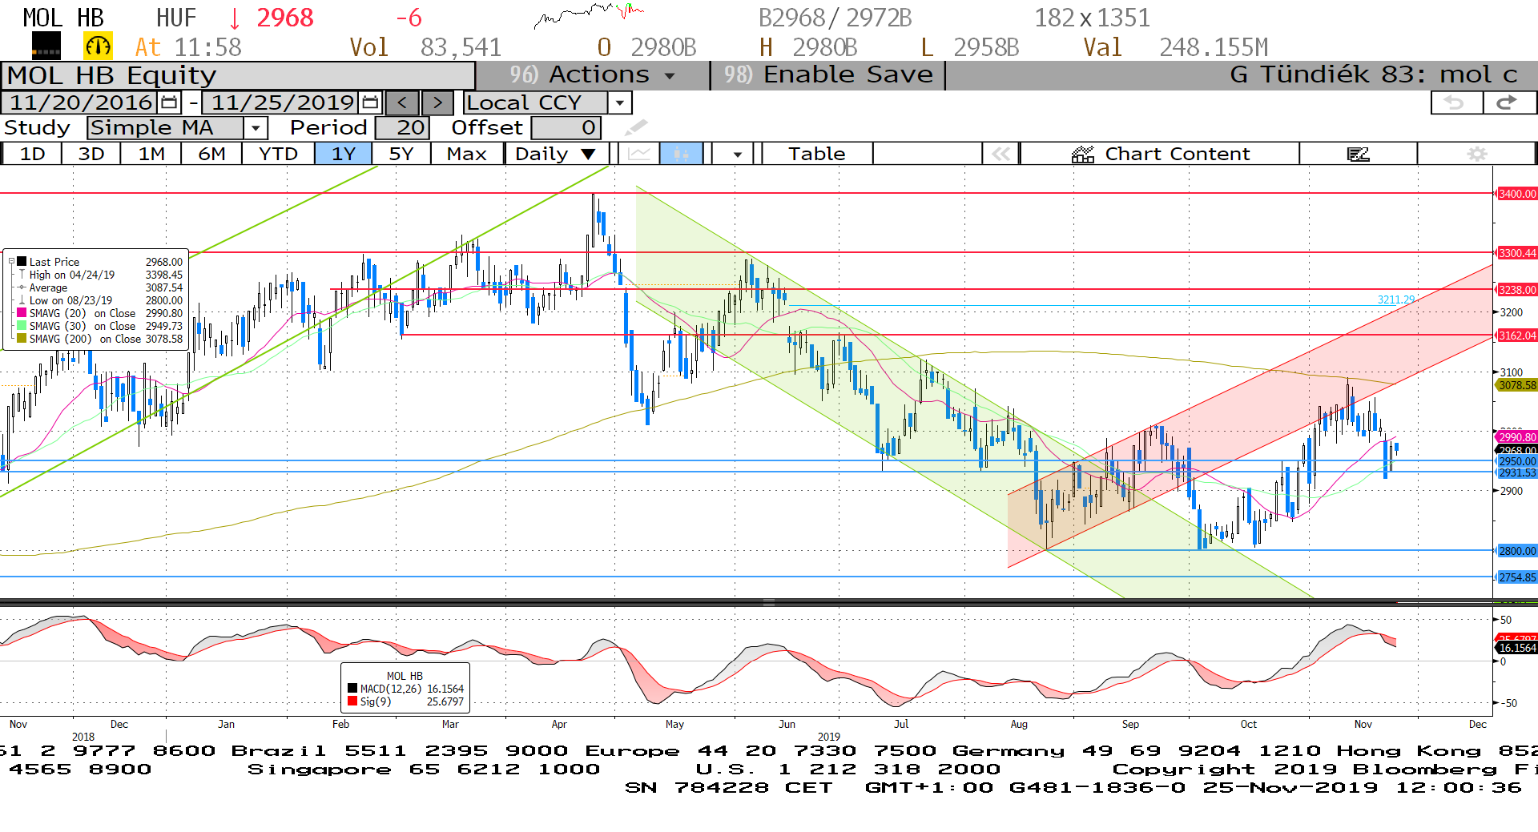Click the SMAVG (30) green color swatch
The height and width of the screenshot is (832, 1538).
pyautogui.click(x=22, y=325)
